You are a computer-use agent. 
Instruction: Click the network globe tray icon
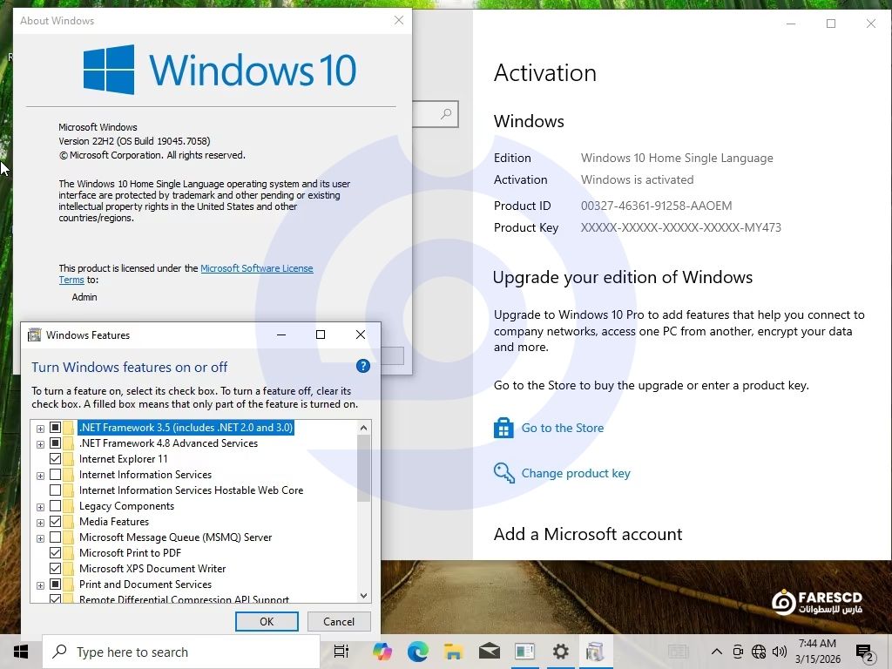[759, 652]
